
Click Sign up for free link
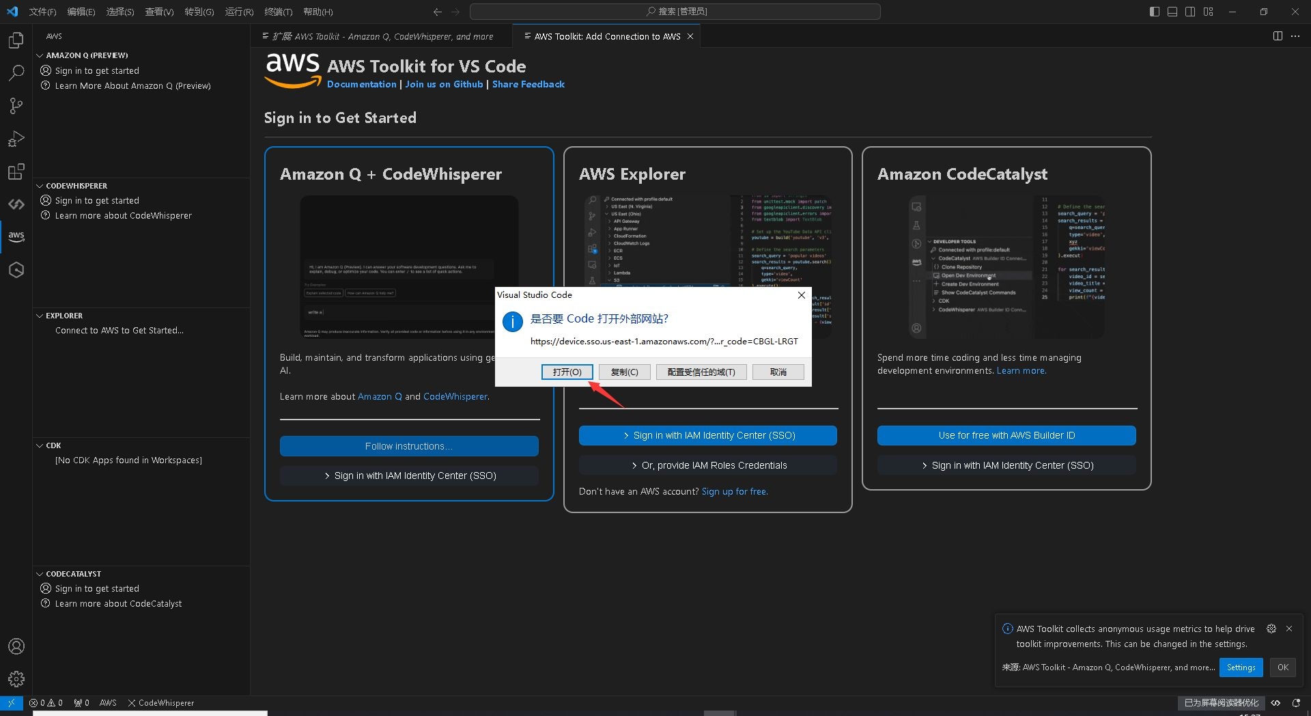point(735,491)
